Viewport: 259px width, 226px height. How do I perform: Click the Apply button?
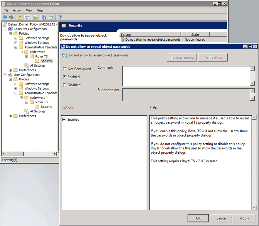tap(244, 218)
